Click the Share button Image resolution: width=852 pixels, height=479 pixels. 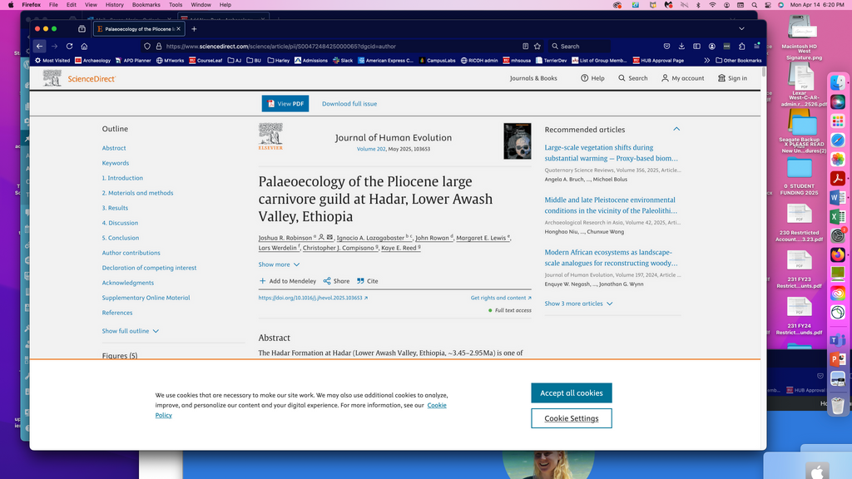point(336,281)
